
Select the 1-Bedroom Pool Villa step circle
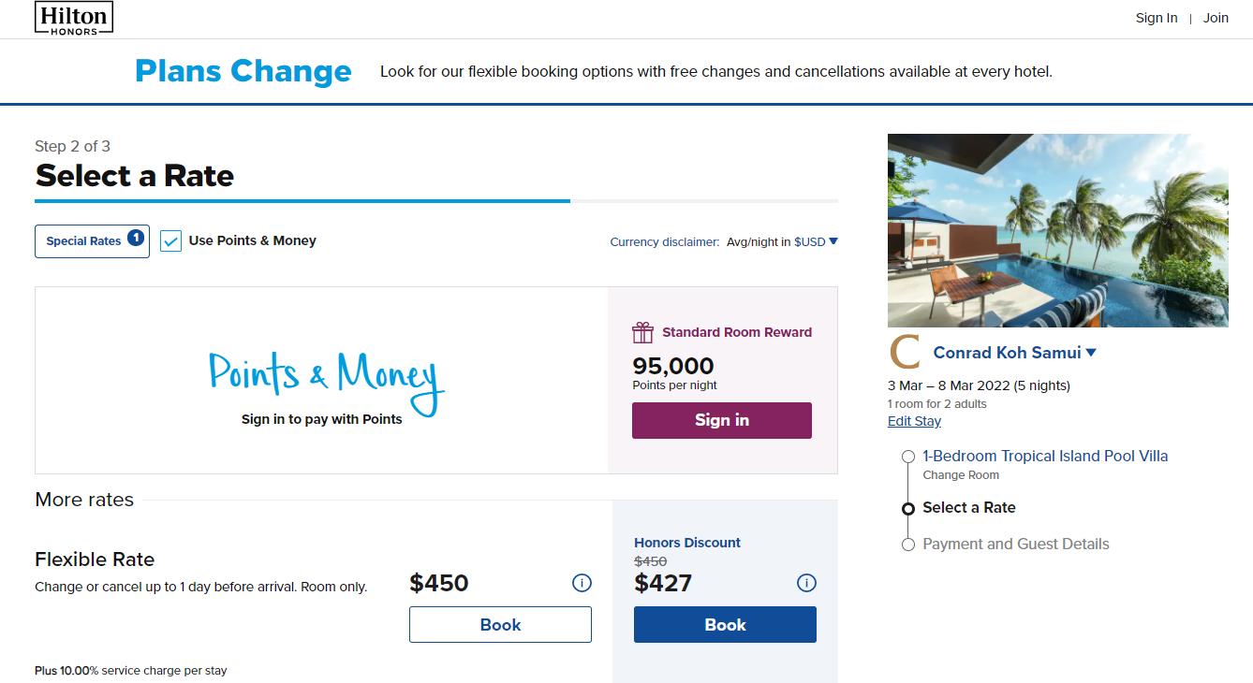908,456
